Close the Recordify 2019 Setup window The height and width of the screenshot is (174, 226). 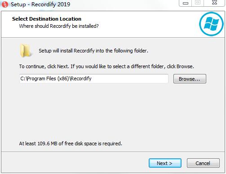pos(214,3)
